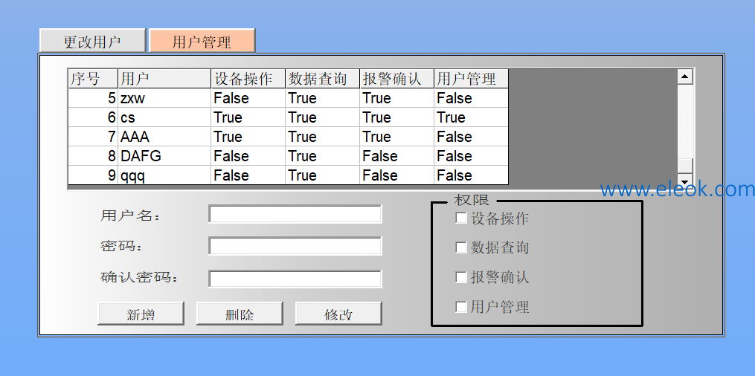Click AAA's 用户管理 False cell
Image resolution: width=755 pixels, height=376 pixels.
click(x=472, y=137)
